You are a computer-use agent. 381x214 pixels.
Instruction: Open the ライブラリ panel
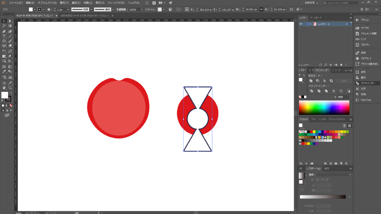point(365,28)
